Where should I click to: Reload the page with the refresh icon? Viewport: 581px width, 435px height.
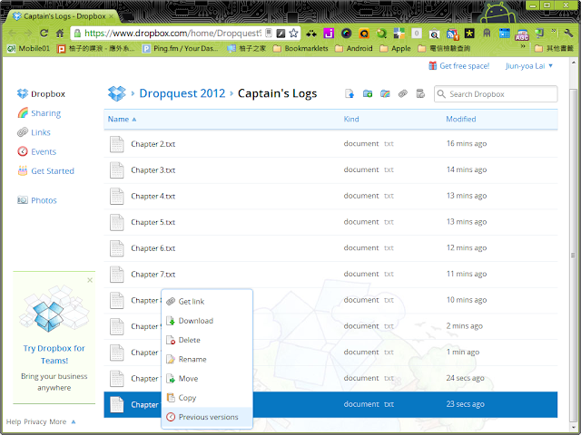coord(44,34)
